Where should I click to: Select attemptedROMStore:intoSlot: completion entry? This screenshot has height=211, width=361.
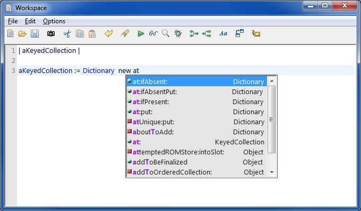197,152
